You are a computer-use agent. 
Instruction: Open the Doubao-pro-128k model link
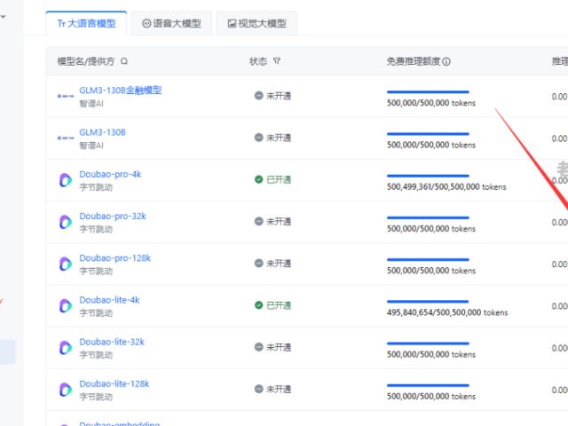tap(114, 258)
